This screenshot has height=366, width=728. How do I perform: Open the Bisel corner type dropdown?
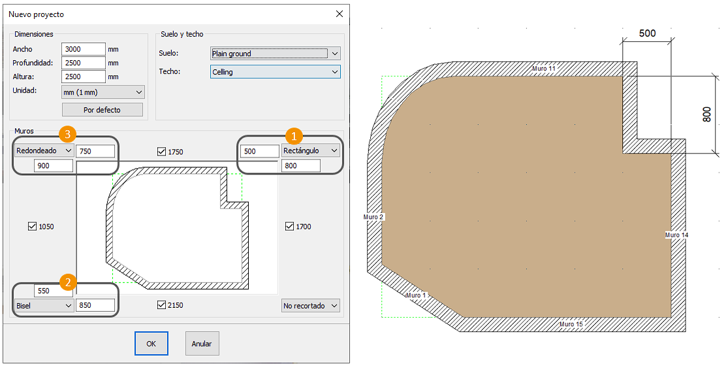44,305
